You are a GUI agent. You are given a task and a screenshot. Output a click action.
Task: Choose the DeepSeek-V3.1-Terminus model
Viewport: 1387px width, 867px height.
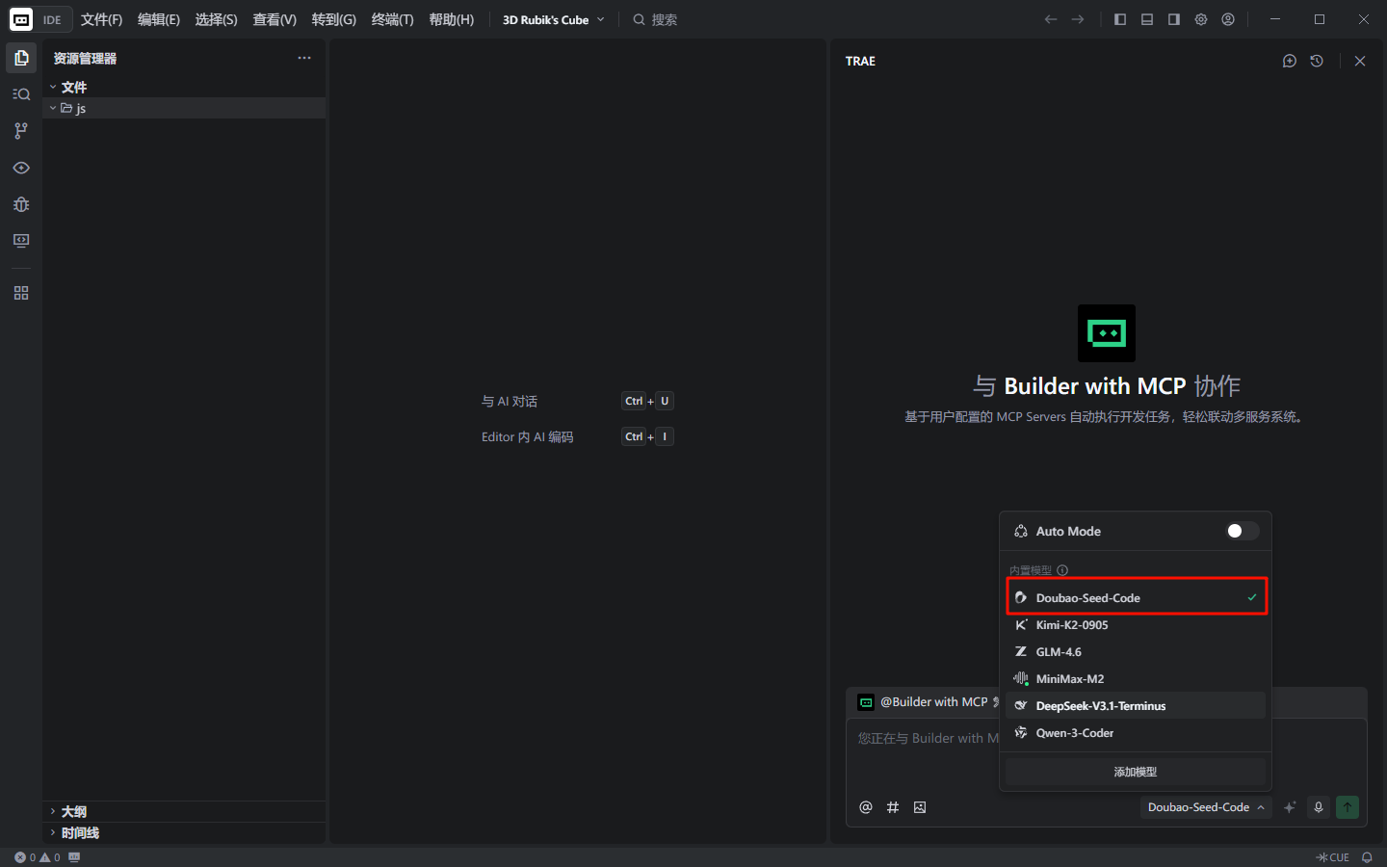click(1101, 705)
